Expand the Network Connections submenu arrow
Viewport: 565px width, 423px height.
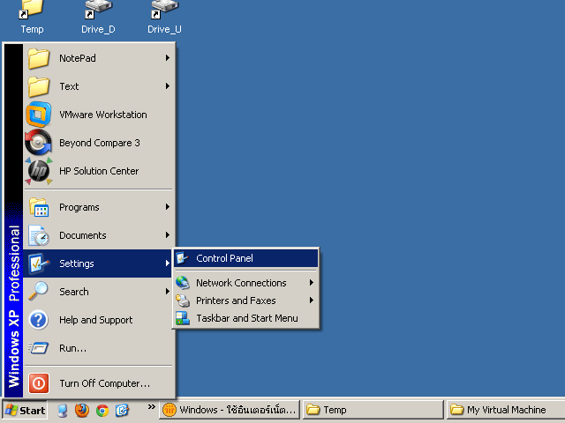click(x=312, y=283)
